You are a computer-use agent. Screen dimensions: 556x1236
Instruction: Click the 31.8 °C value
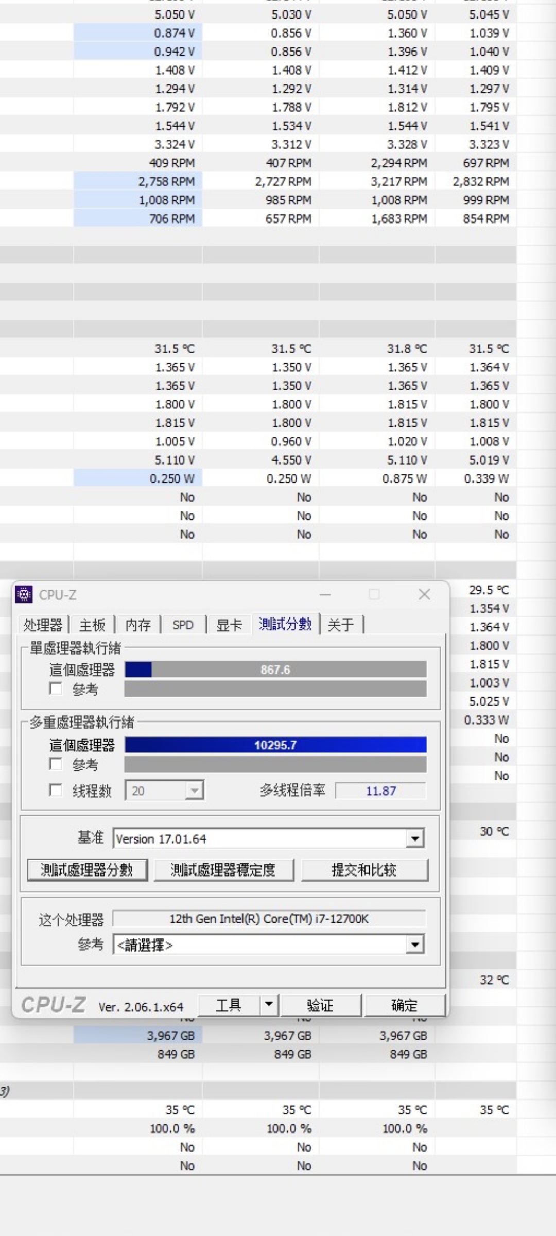[407, 349]
